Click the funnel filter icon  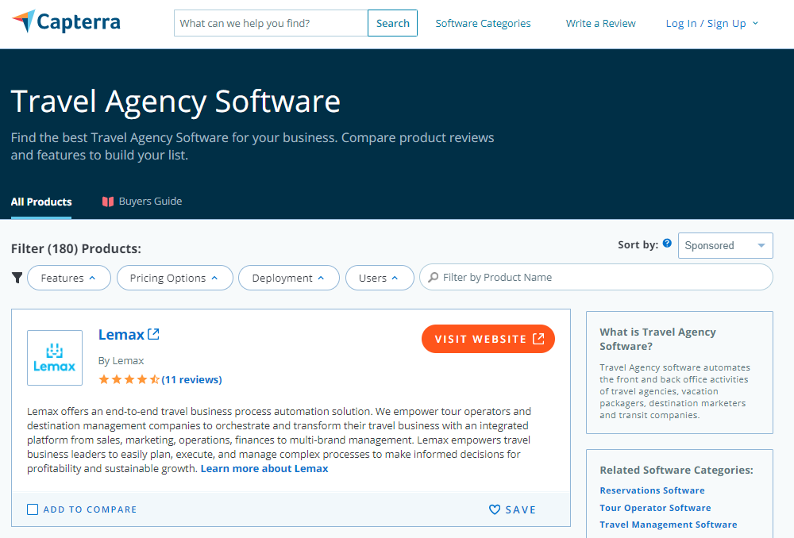[17, 278]
